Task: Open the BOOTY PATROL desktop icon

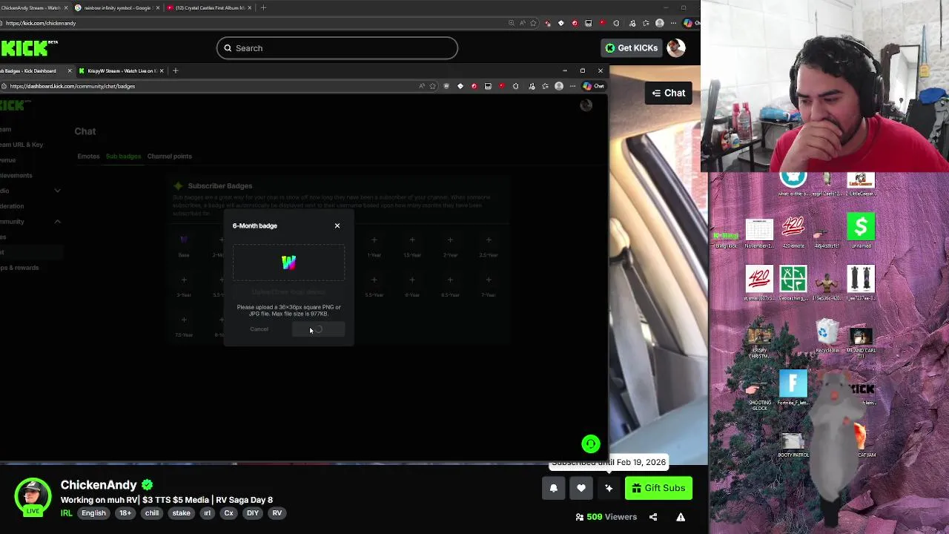Action: 793,445
